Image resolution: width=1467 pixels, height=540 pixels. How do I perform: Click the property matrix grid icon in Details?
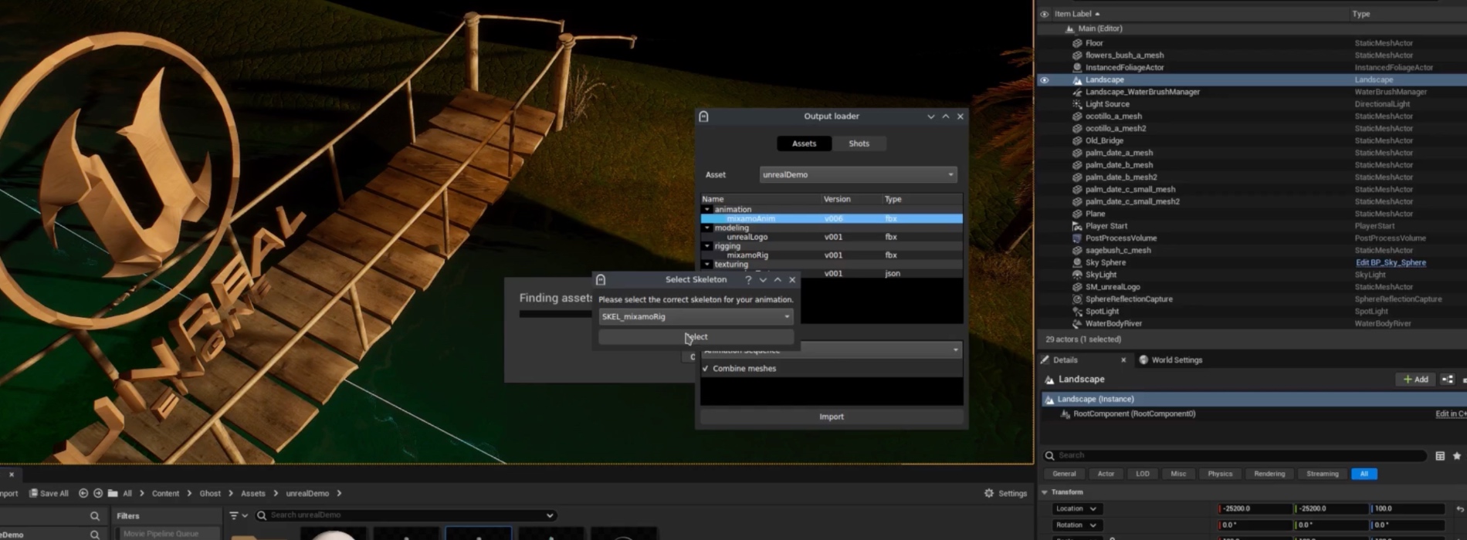pos(1440,456)
